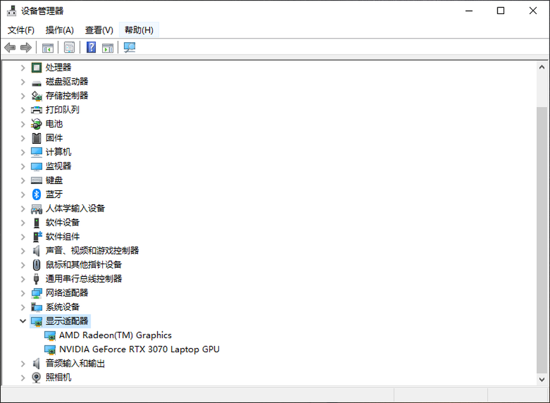Click the 计算机 computer icon
The height and width of the screenshot is (403, 550).
point(37,152)
